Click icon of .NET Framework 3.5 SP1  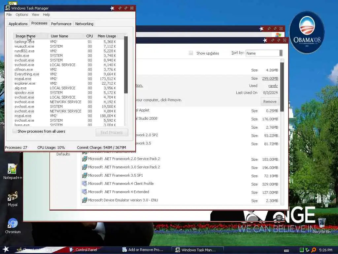click(84, 175)
